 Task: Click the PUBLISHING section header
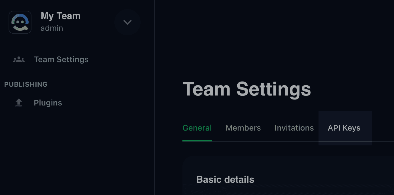(26, 84)
